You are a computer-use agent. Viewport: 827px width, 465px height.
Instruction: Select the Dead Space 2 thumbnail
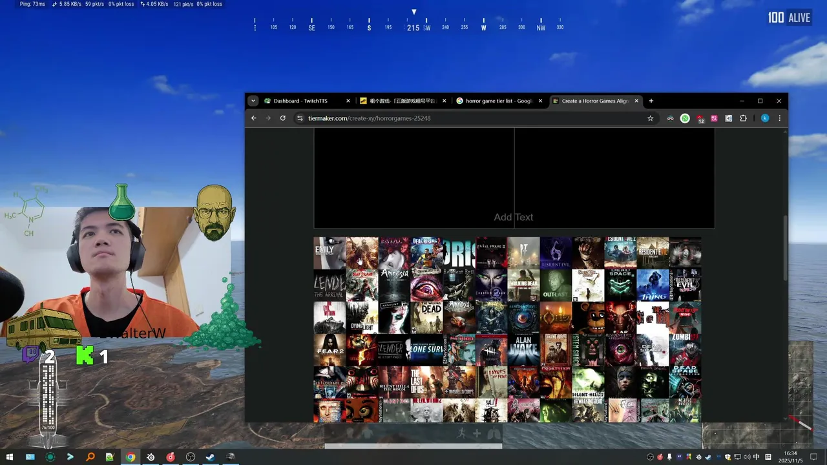620,285
